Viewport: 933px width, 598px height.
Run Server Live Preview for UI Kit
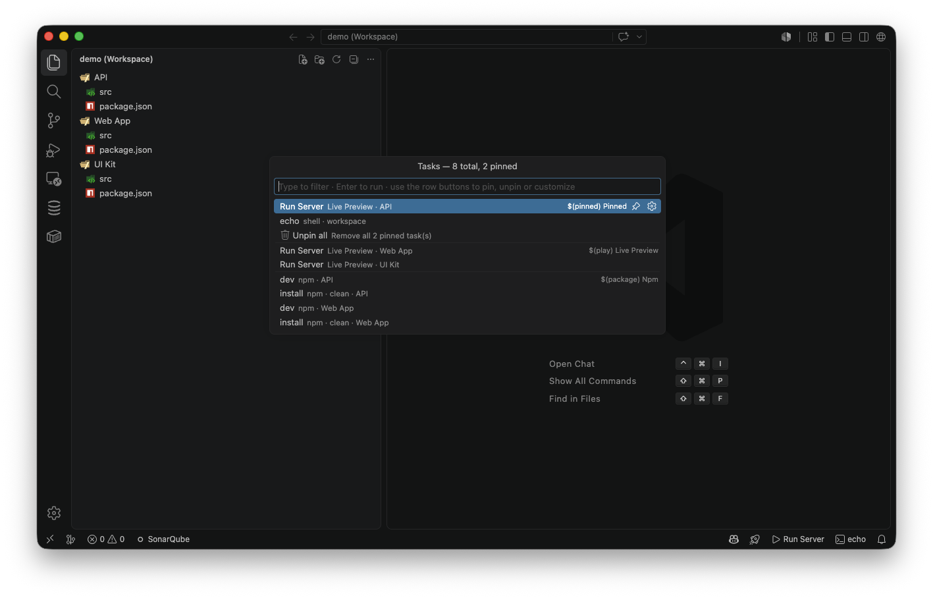click(467, 265)
